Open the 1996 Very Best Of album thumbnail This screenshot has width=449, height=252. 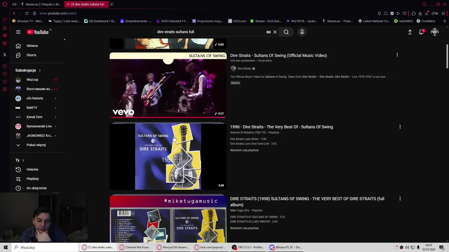[168, 156]
